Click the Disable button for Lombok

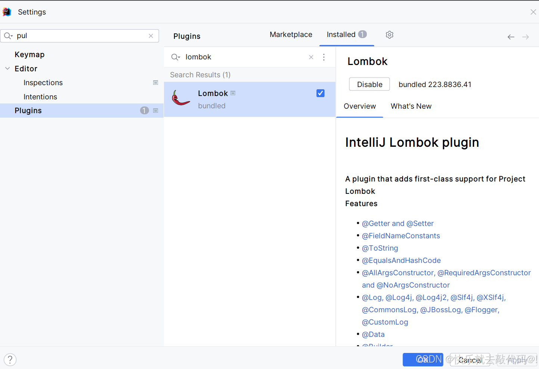click(369, 84)
